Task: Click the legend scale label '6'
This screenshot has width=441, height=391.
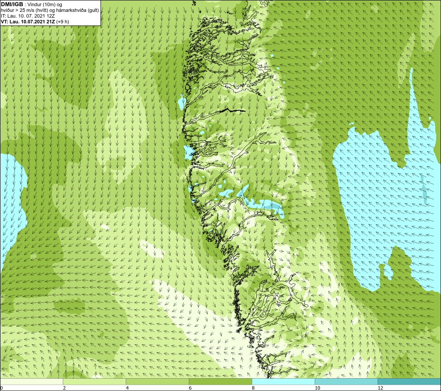Action: tap(191, 388)
